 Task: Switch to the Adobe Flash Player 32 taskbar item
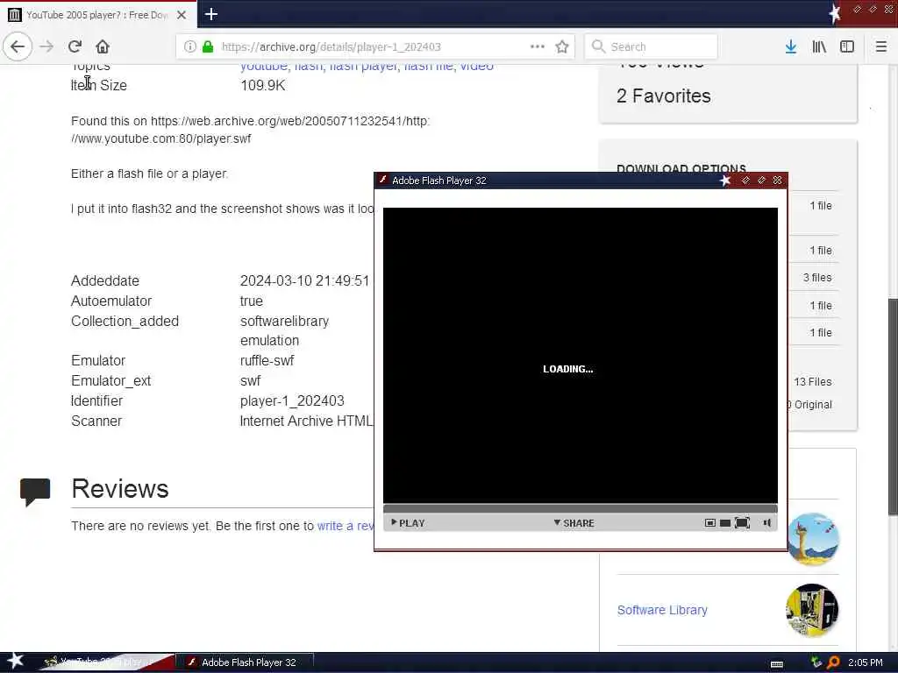tap(244, 662)
